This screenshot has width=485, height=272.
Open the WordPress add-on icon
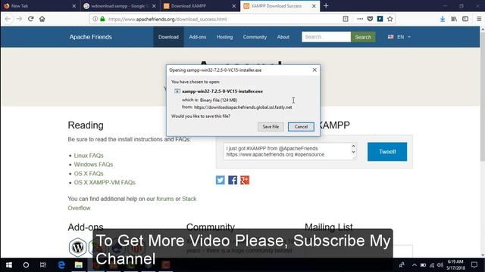(x=77, y=247)
